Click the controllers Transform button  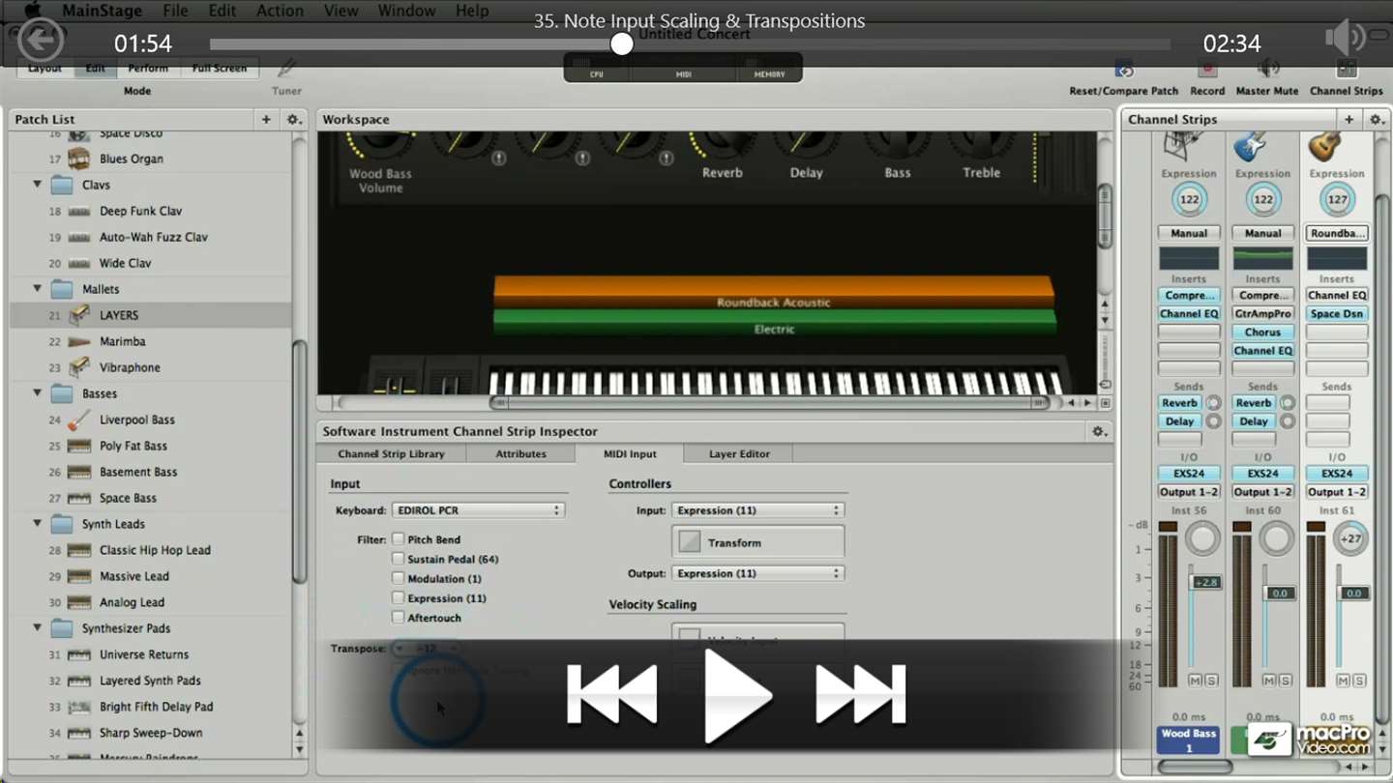click(x=757, y=542)
